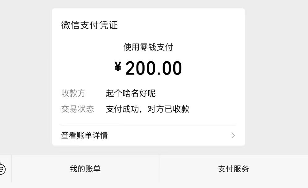Click the payee name 起个啥名好呢

(131, 93)
